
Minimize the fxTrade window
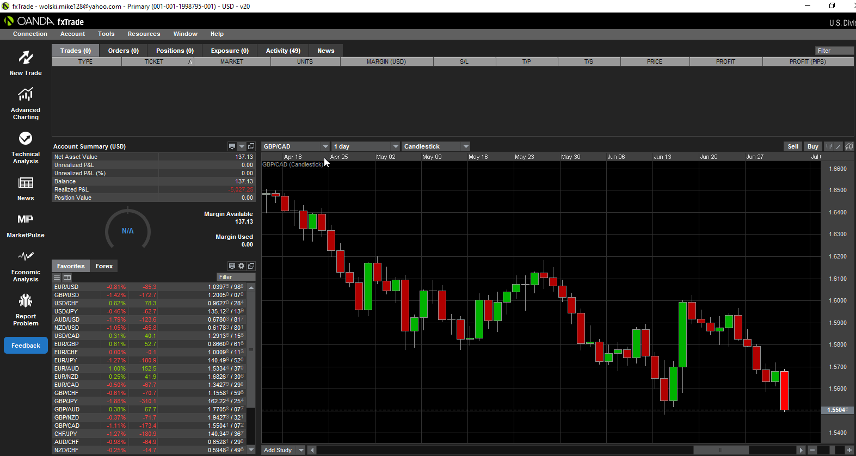(x=808, y=6)
